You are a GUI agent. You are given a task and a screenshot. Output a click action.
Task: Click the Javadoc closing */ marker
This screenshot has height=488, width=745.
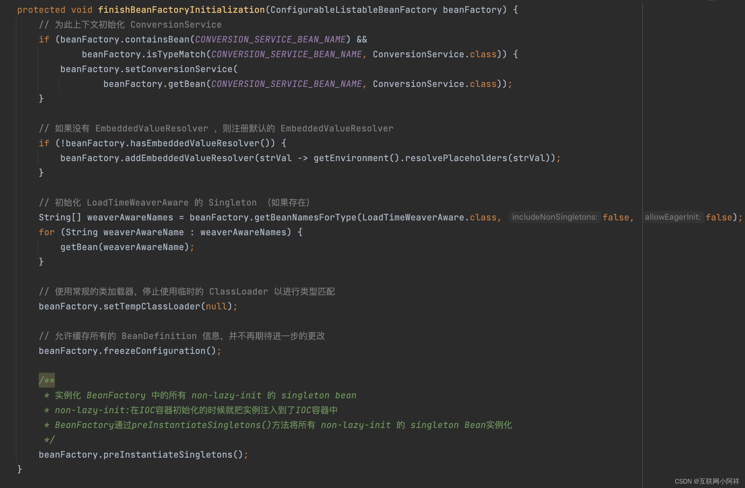tap(49, 440)
